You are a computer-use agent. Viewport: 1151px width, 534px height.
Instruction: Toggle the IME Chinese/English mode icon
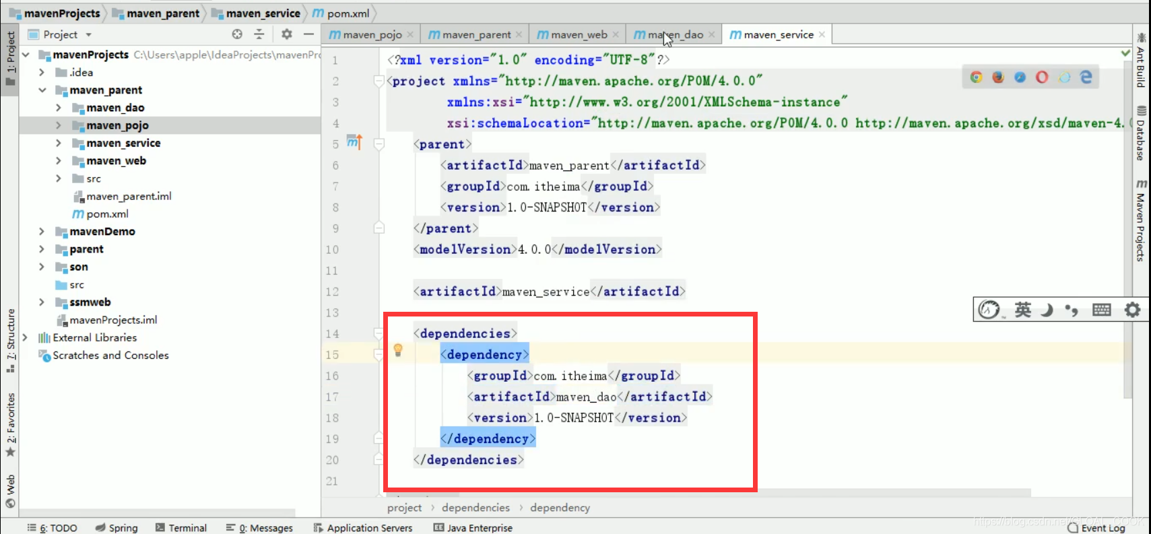tap(1023, 310)
